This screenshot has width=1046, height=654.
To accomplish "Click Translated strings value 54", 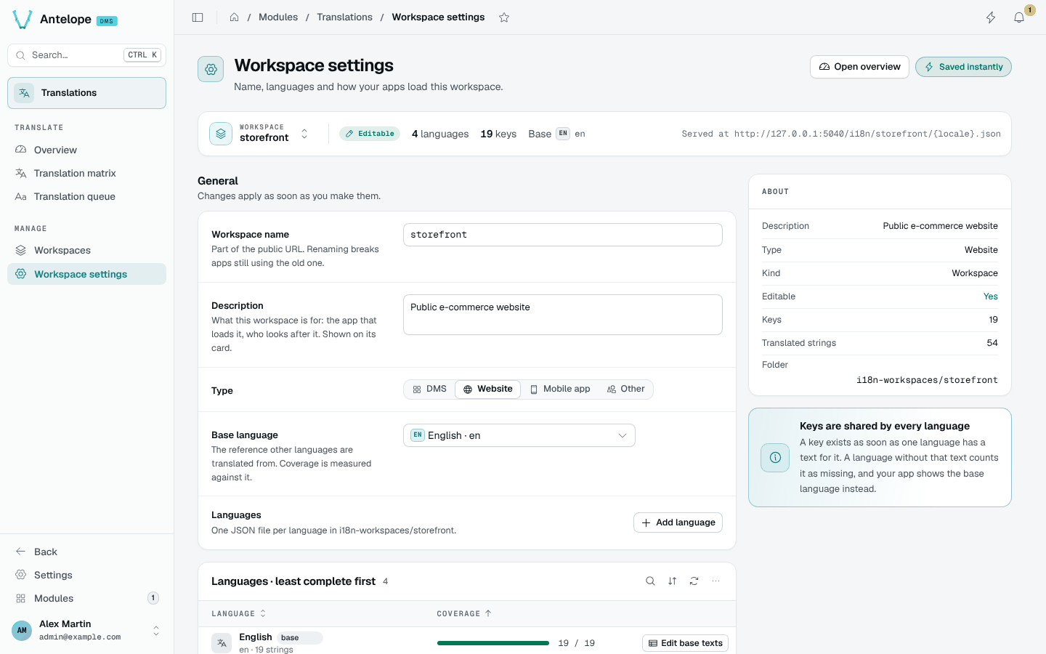I will 992,343.
